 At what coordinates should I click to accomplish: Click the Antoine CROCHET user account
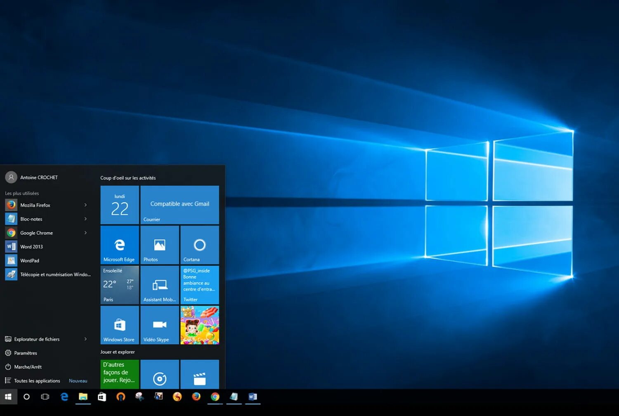click(32, 177)
